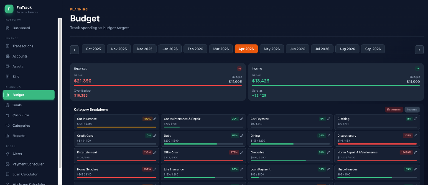The image size is (428, 185).
Task: Edit Entertainment budget pencil icon
Action: (155, 152)
